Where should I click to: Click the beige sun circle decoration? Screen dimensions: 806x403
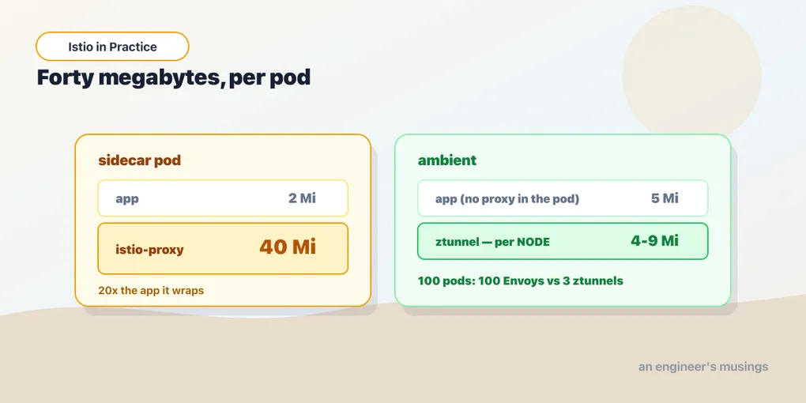coord(691,72)
